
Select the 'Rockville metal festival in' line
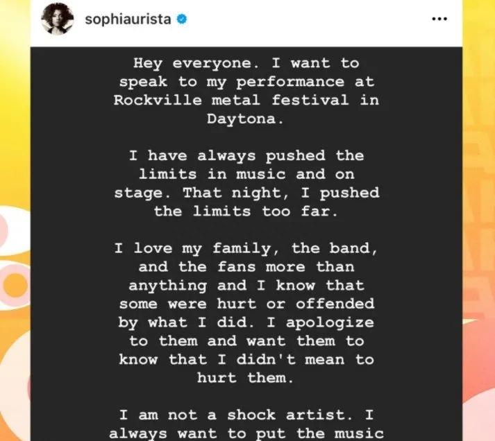(246, 101)
